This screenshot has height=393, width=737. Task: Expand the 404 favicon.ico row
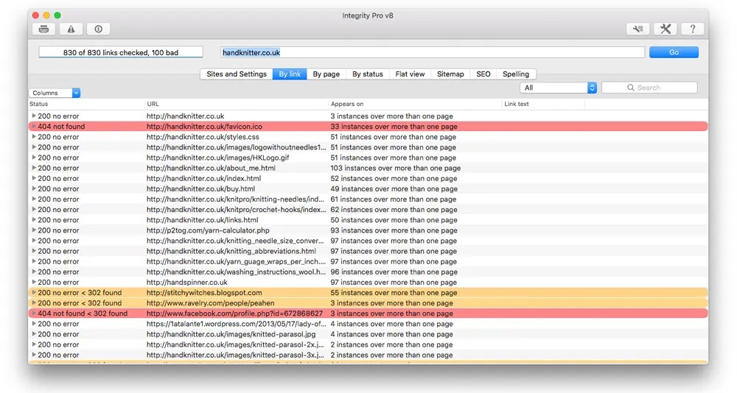pyautogui.click(x=33, y=127)
